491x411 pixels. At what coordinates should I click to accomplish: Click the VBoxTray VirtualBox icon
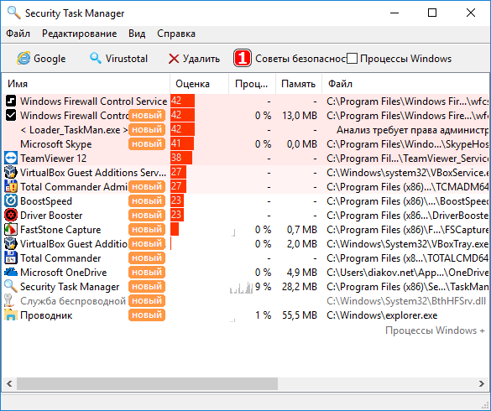click(11, 243)
